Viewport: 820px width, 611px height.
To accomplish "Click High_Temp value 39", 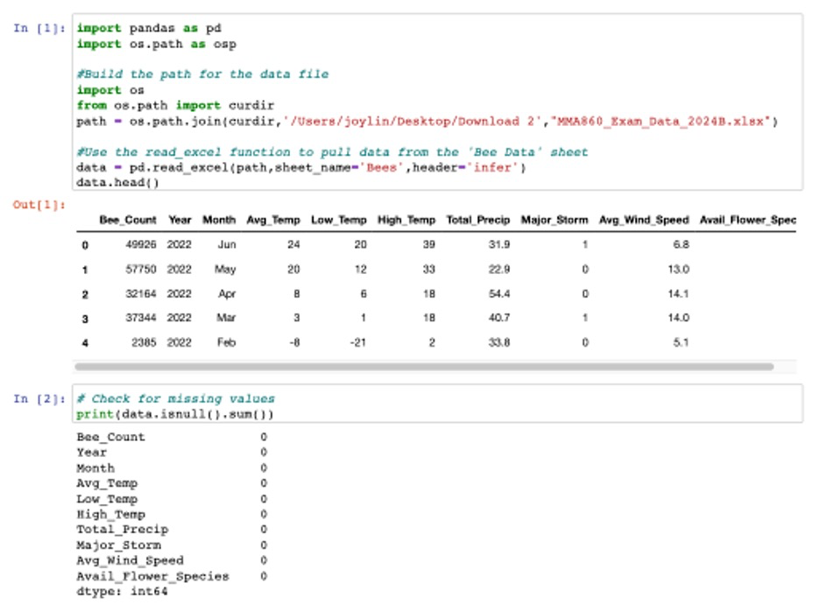I will click(428, 244).
